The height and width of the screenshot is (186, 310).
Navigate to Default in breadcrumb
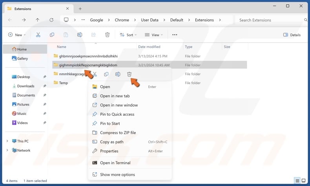pyautogui.click(x=177, y=20)
